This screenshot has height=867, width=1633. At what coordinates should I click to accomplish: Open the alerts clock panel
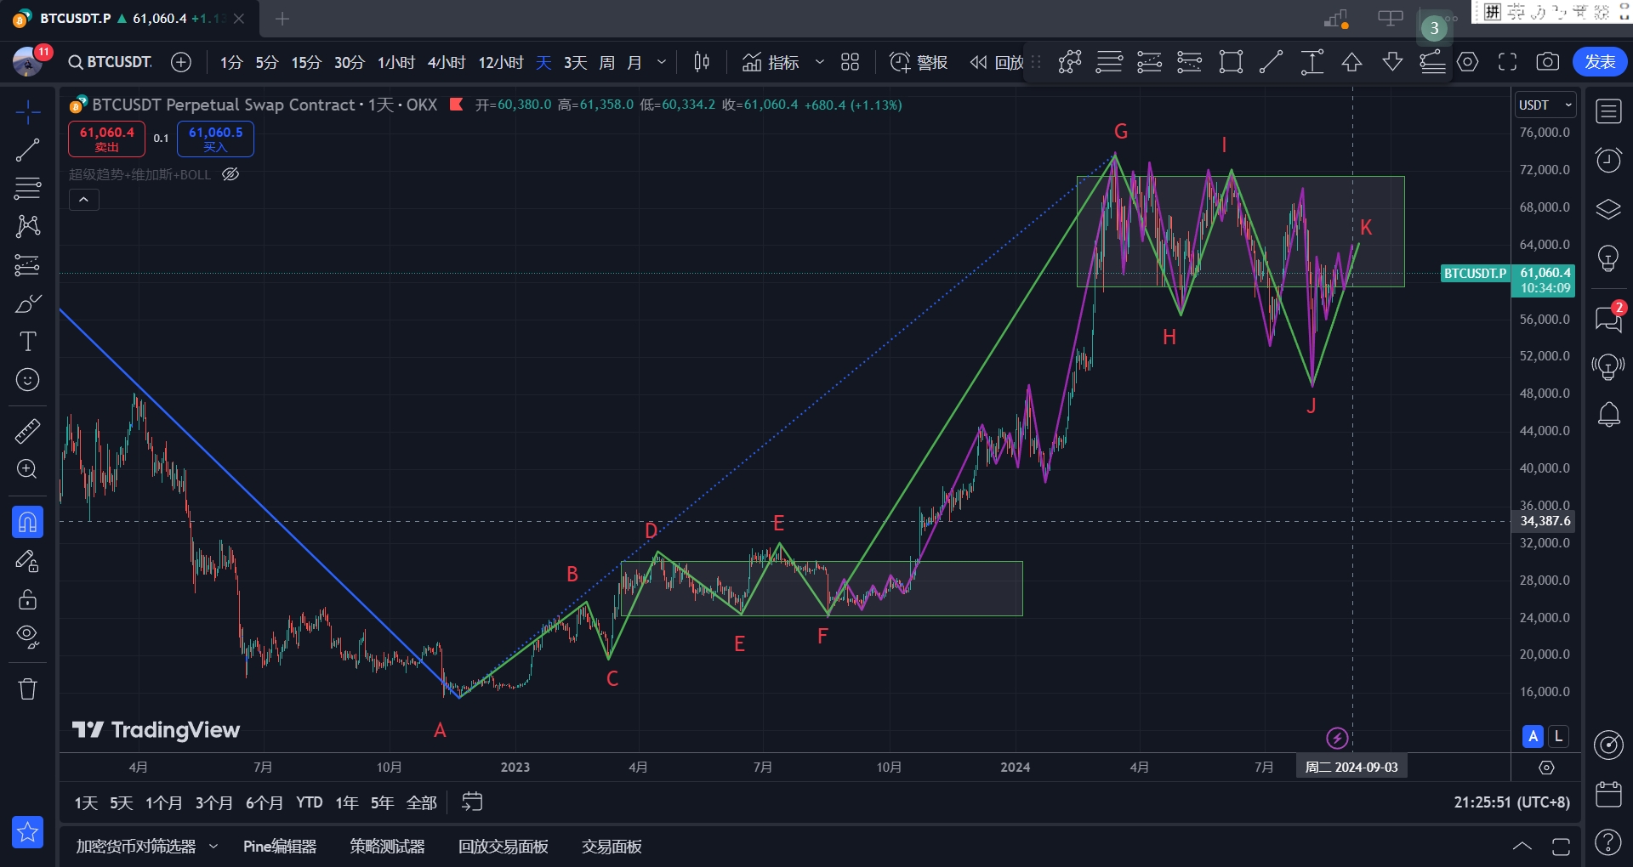tap(1608, 160)
